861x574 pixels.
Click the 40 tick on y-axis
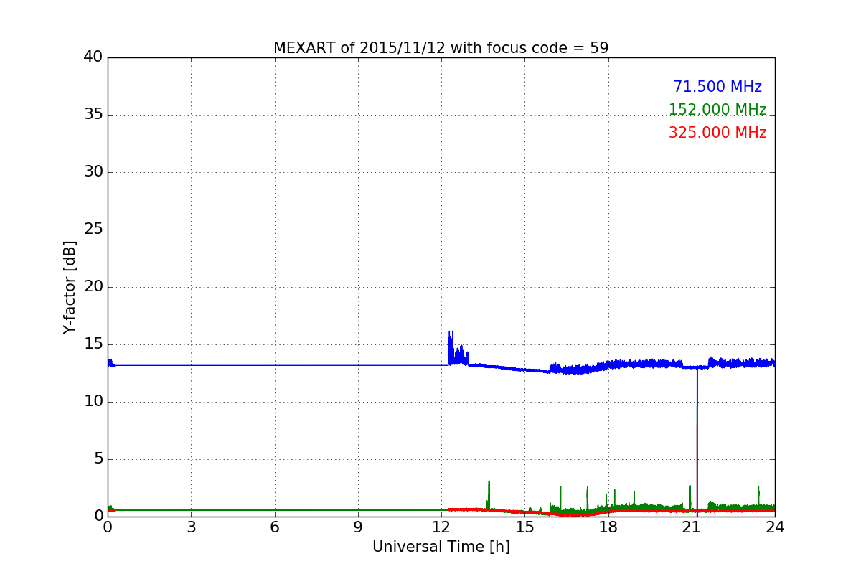(93, 57)
